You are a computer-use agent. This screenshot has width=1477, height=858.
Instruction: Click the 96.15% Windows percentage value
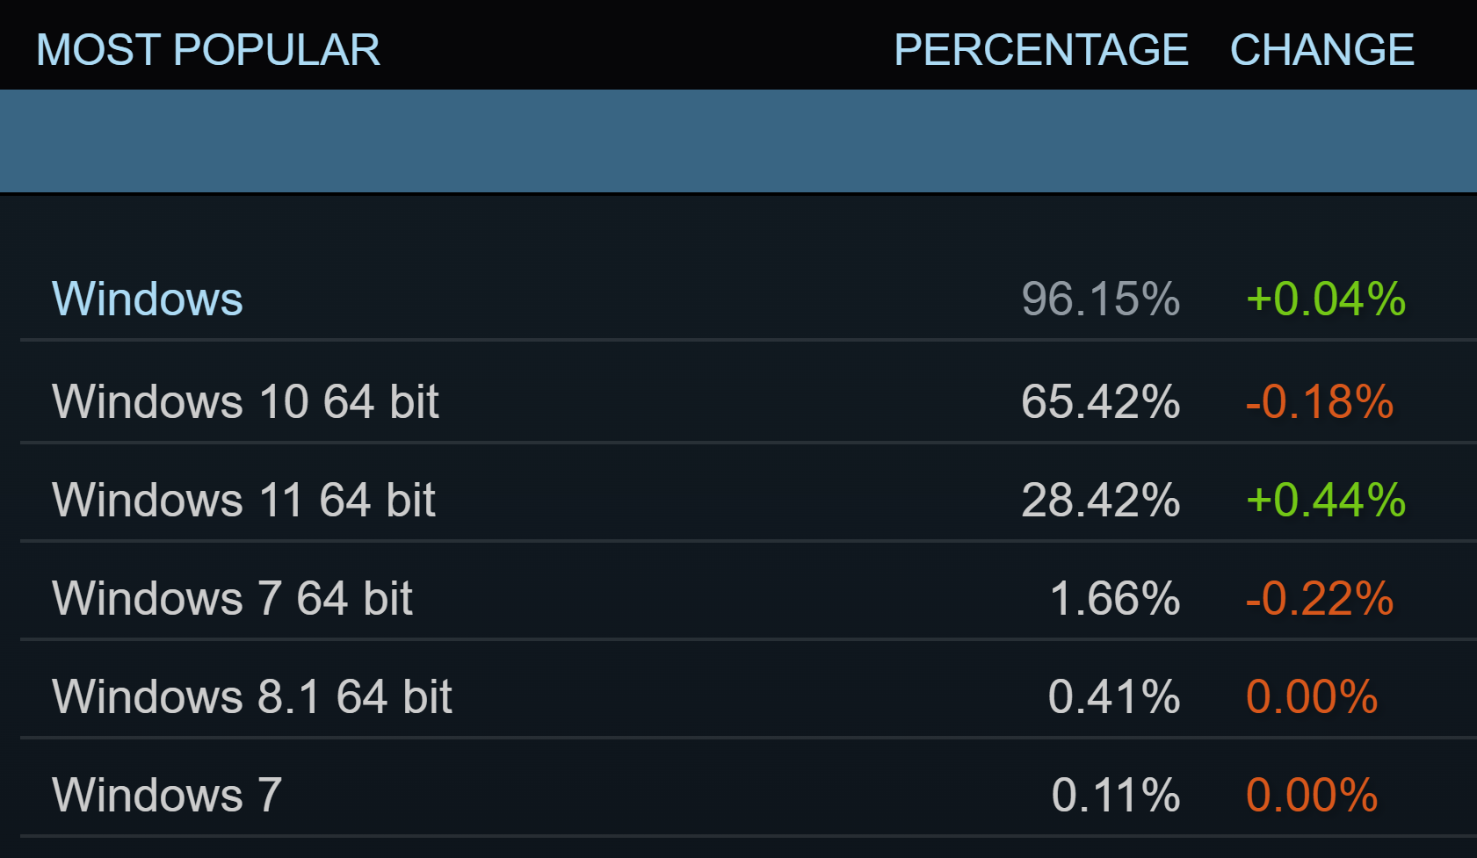tap(1100, 299)
